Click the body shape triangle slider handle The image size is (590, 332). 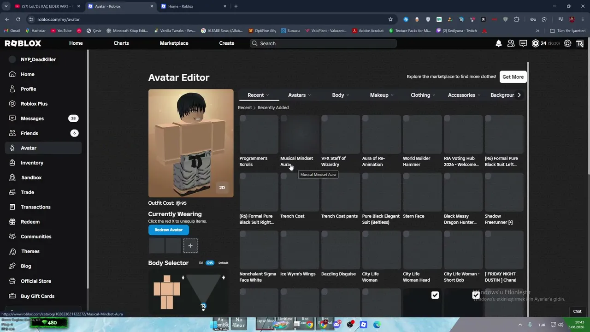click(203, 306)
